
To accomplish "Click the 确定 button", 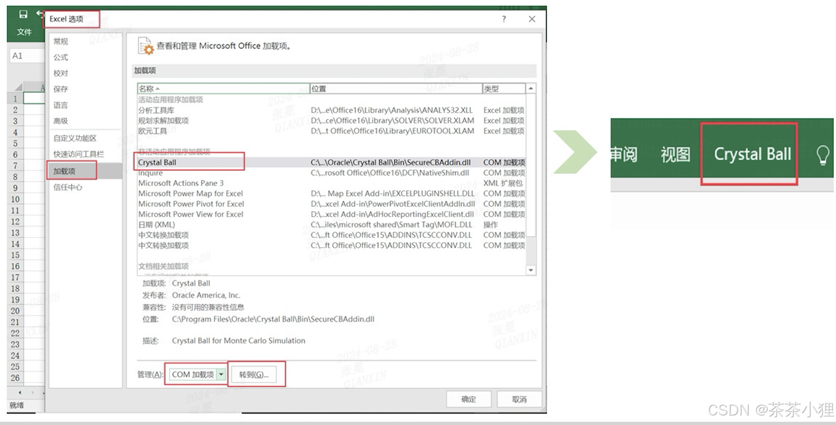I will click(469, 399).
